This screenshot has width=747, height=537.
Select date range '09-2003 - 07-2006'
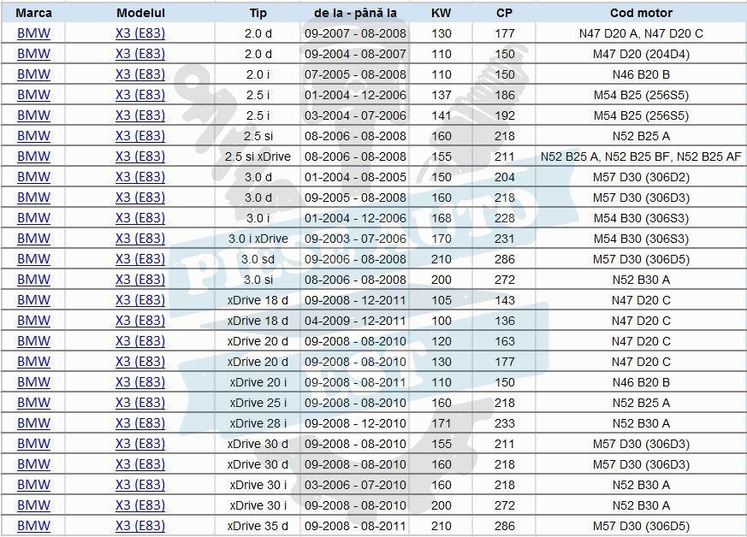355,239
